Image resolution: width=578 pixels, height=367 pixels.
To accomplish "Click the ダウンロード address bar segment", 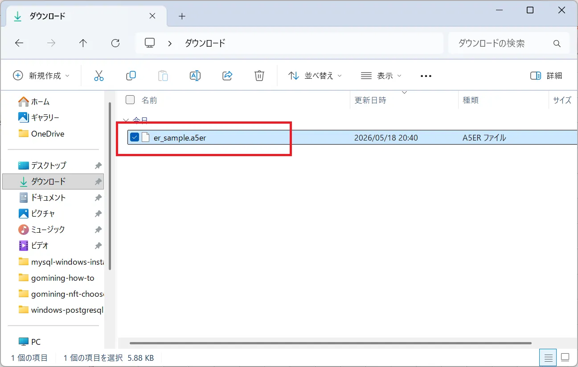I will click(x=205, y=43).
